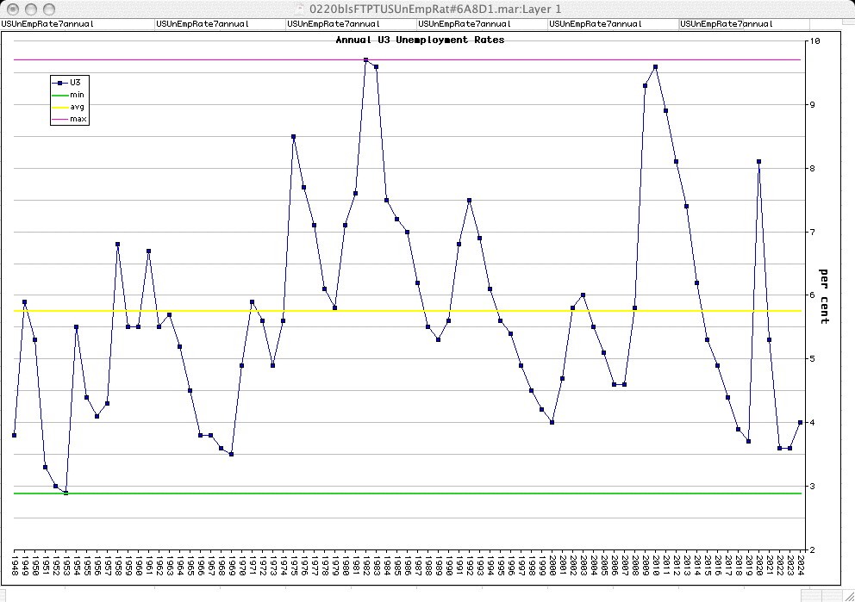
Task: Click the 1982 peak data point
Action: (365, 60)
